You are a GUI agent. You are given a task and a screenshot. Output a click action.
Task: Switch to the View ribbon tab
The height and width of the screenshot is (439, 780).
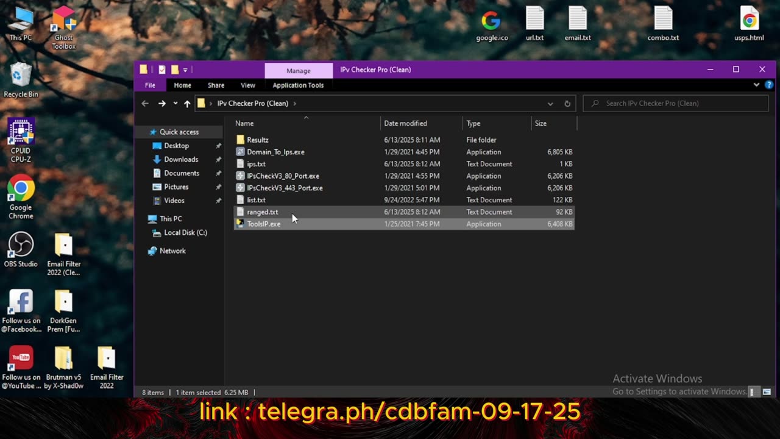pyautogui.click(x=248, y=85)
